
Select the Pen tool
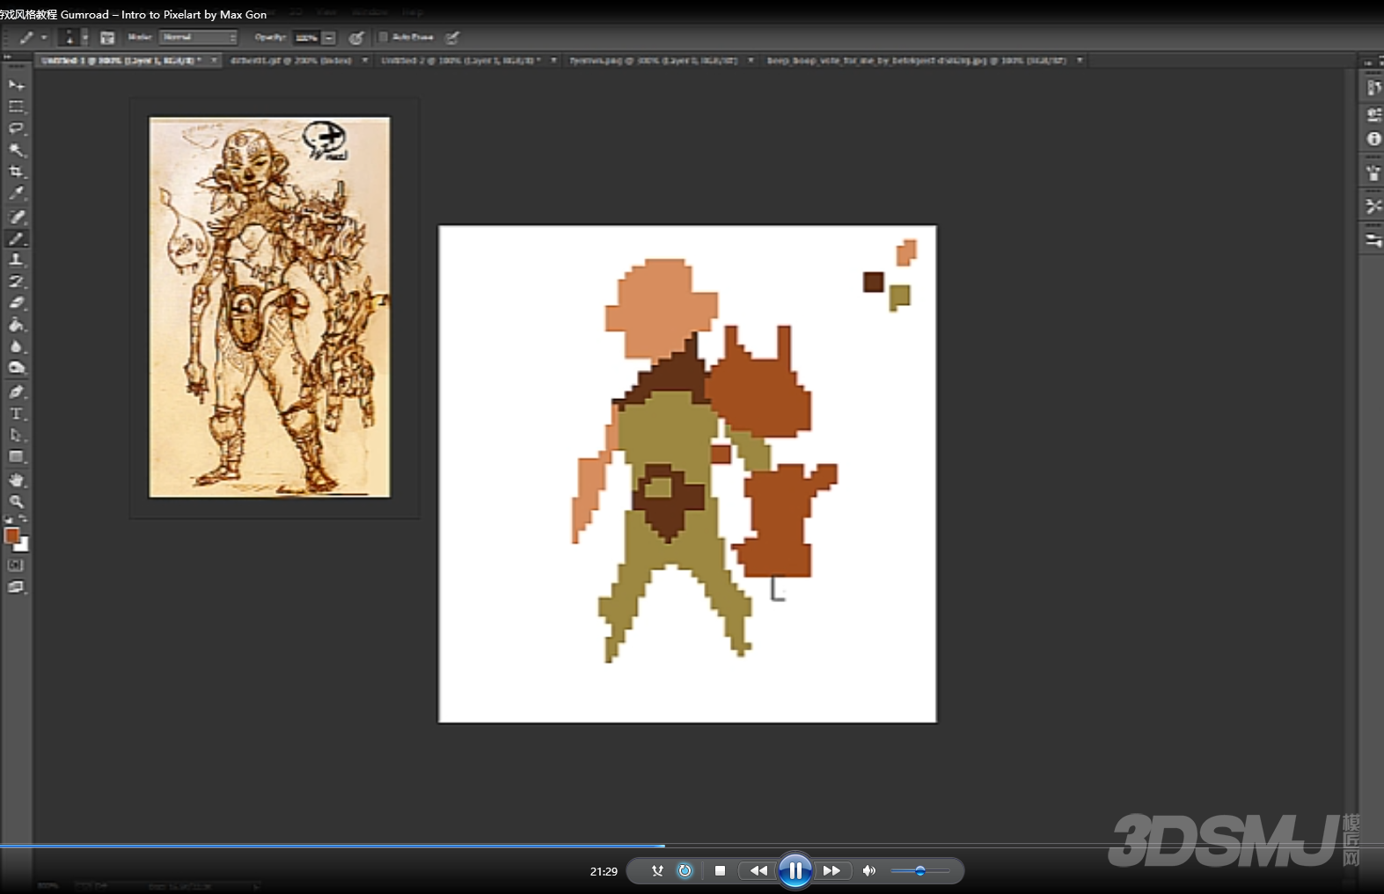pos(16,392)
